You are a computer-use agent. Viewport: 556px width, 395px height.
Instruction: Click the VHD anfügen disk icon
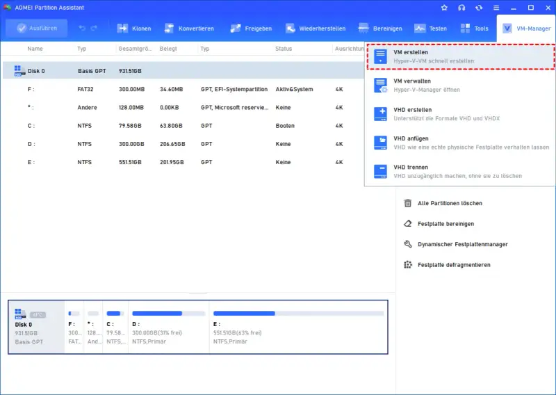(380, 143)
